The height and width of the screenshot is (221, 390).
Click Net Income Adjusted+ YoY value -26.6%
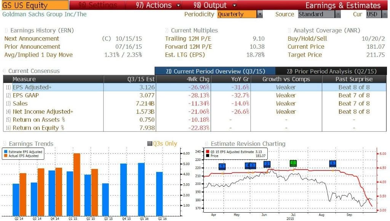[x=240, y=112]
